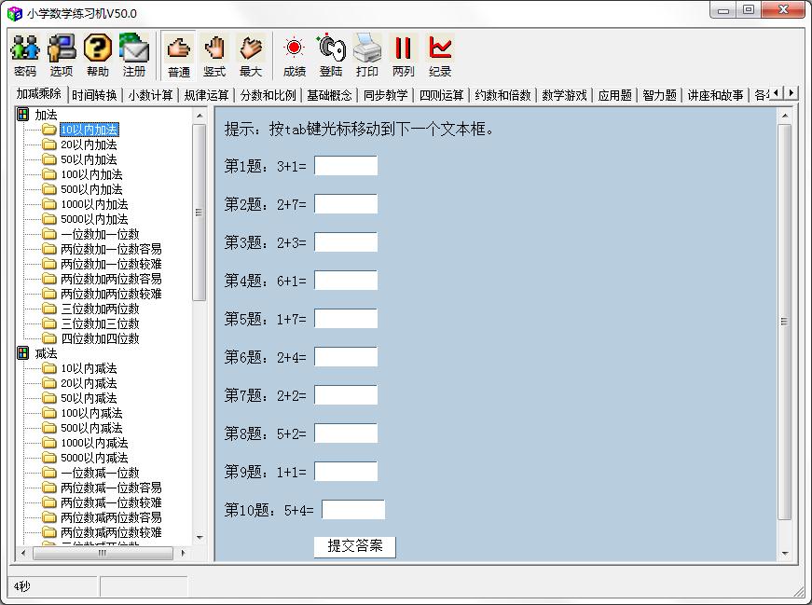Click answer box for 第5题 1+7=

tap(346, 319)
